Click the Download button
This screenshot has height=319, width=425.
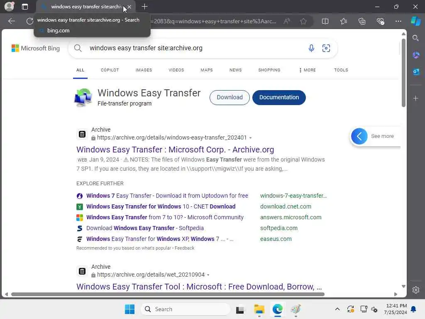pos(230,97)
